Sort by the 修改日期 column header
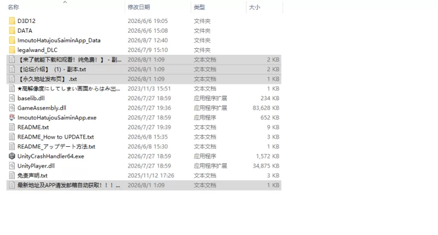 tap(139, 7)
